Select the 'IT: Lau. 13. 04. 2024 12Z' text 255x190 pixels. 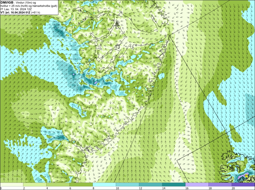tap(16, 9)
